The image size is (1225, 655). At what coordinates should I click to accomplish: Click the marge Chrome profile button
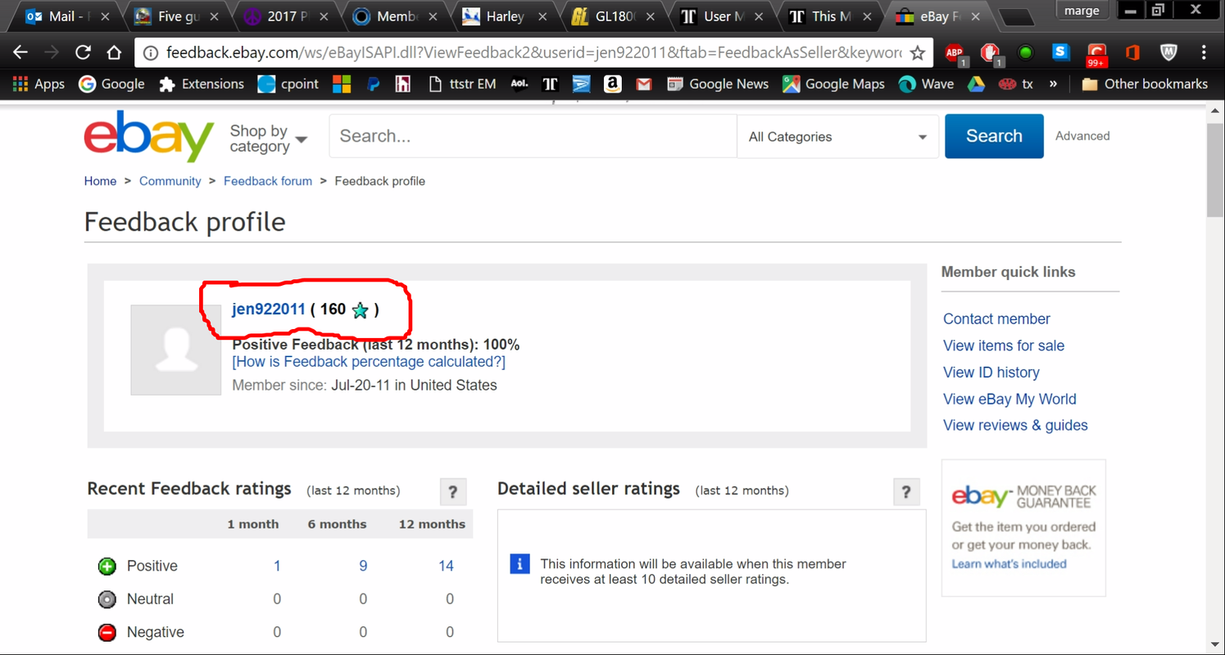pos(1082,11)
